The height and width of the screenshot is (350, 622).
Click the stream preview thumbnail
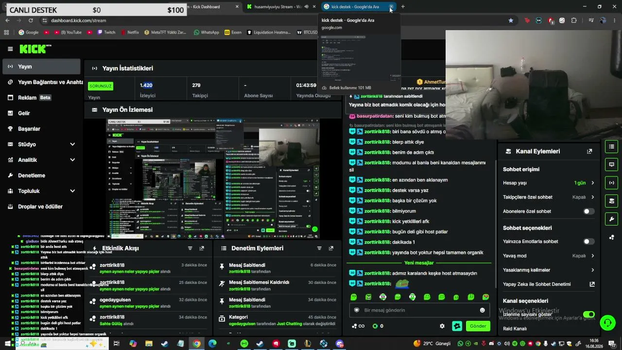[213, 178]
